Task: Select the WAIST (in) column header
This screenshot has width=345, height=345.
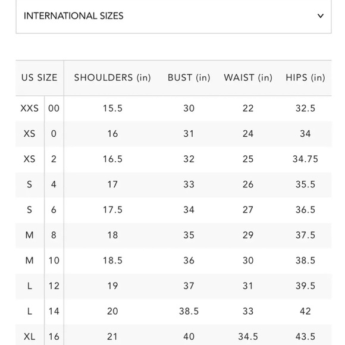Action: click(x=248, y=78)
